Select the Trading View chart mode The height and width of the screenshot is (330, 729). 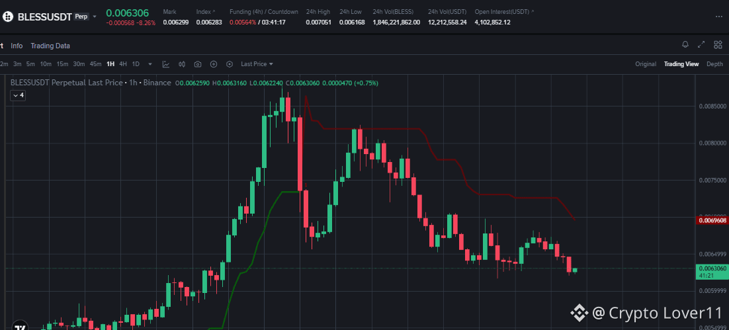click(x=681, y=64)
